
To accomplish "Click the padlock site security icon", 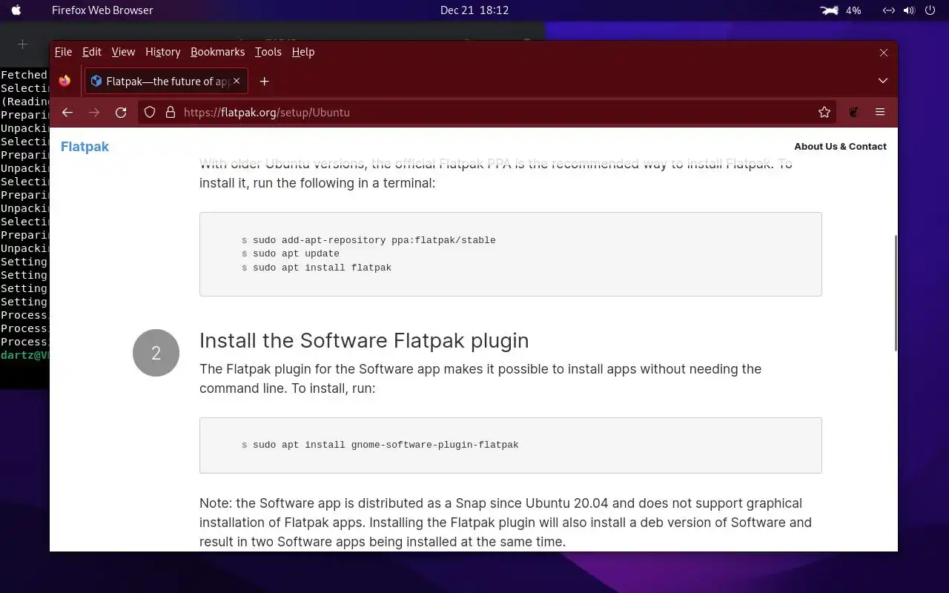I will pyautogui.click(x=170, y=112).
